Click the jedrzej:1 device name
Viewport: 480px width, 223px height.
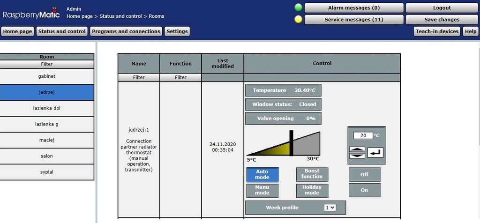tap(139, 130)
